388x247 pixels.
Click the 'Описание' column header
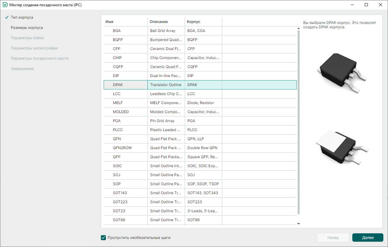166,22
